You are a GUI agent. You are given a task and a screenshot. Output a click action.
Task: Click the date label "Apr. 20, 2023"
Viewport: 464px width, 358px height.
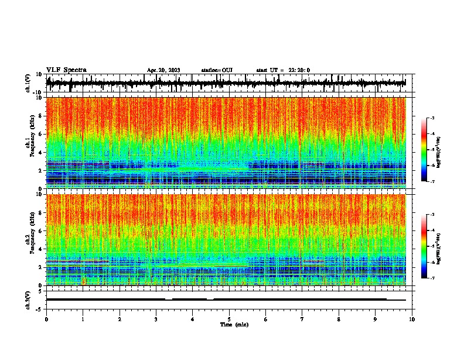(x=163, y=70)
